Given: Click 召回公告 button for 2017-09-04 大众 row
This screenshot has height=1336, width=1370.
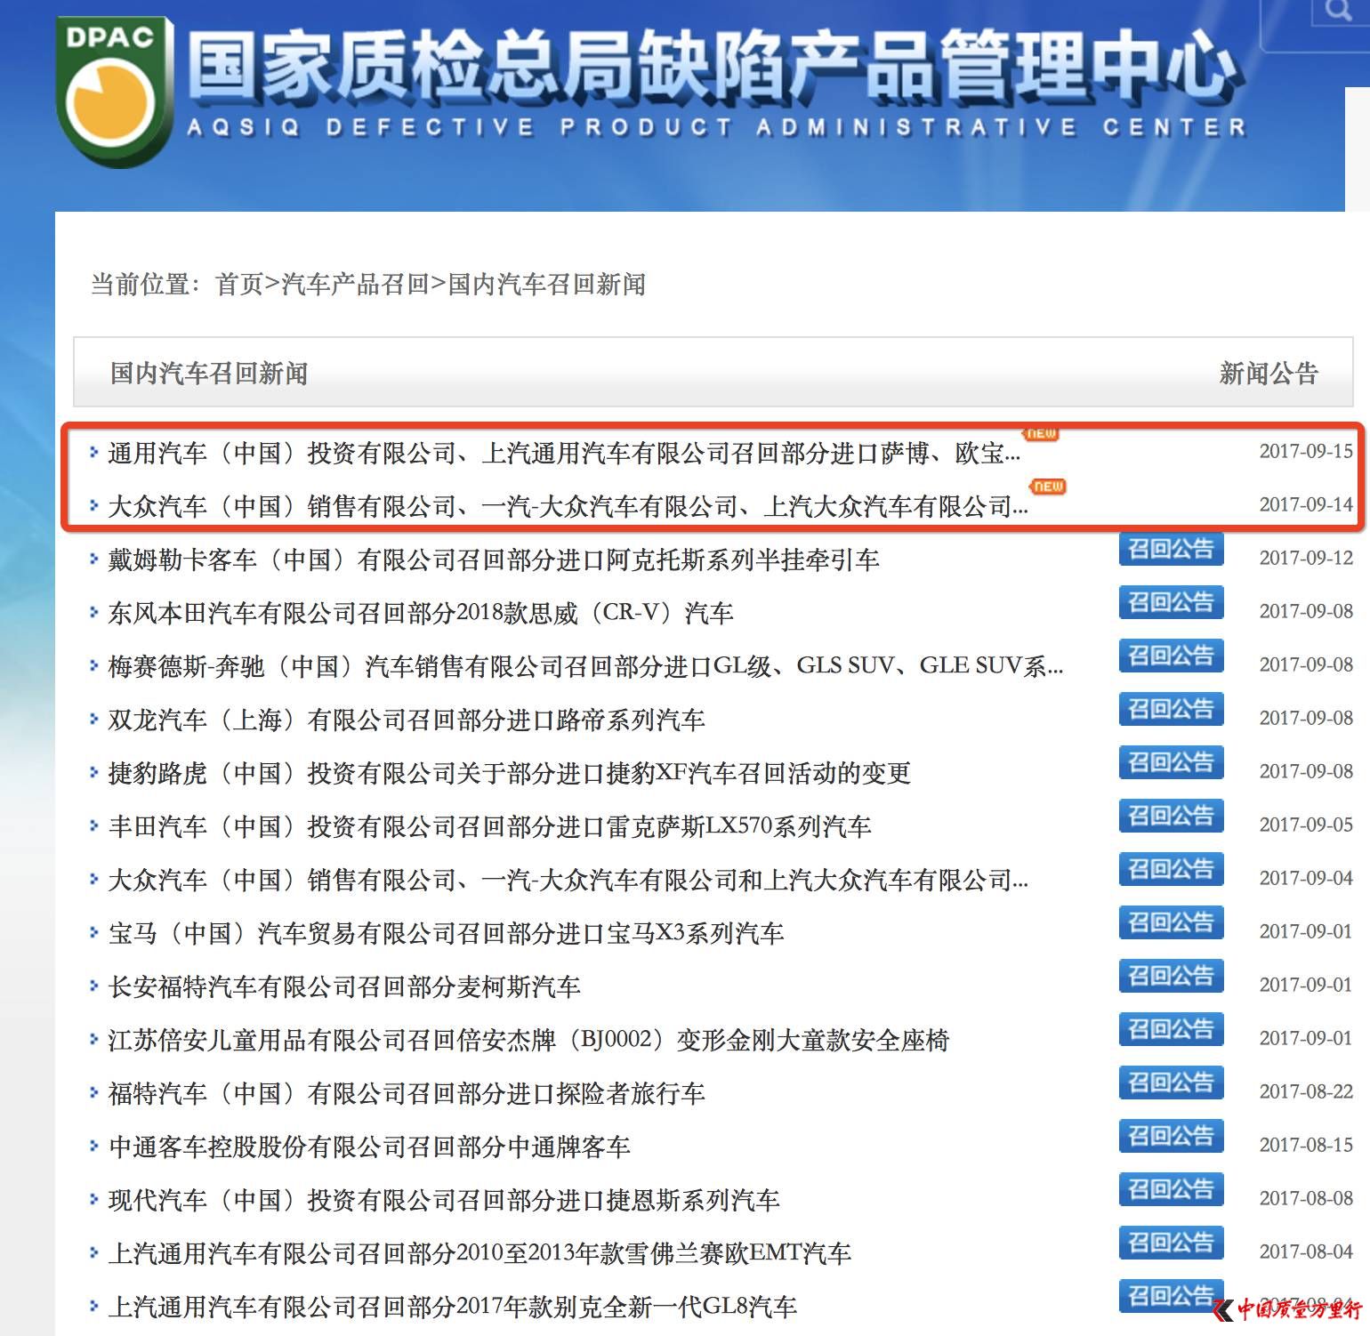Looking at the screenshot, I should click(x=1171, y=869).
